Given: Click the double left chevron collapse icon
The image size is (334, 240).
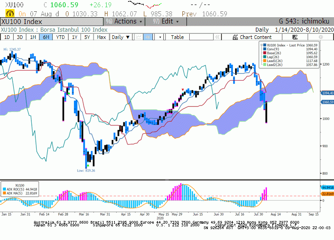Looking at the screenshot, I should point(217,37).
